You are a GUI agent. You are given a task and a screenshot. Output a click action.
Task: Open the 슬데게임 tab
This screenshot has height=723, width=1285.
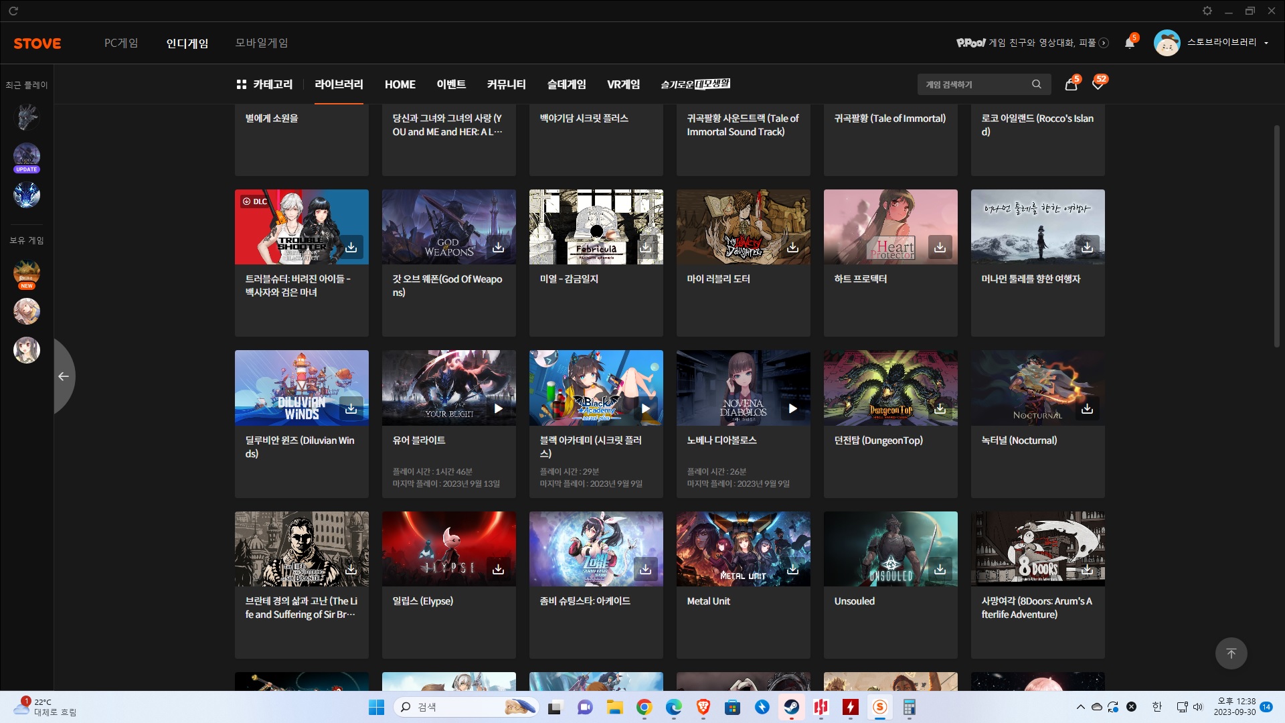[x=567, y=84]
